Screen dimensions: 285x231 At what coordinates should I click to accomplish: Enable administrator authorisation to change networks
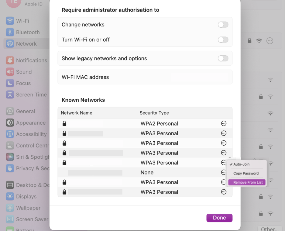pos(223,24)
